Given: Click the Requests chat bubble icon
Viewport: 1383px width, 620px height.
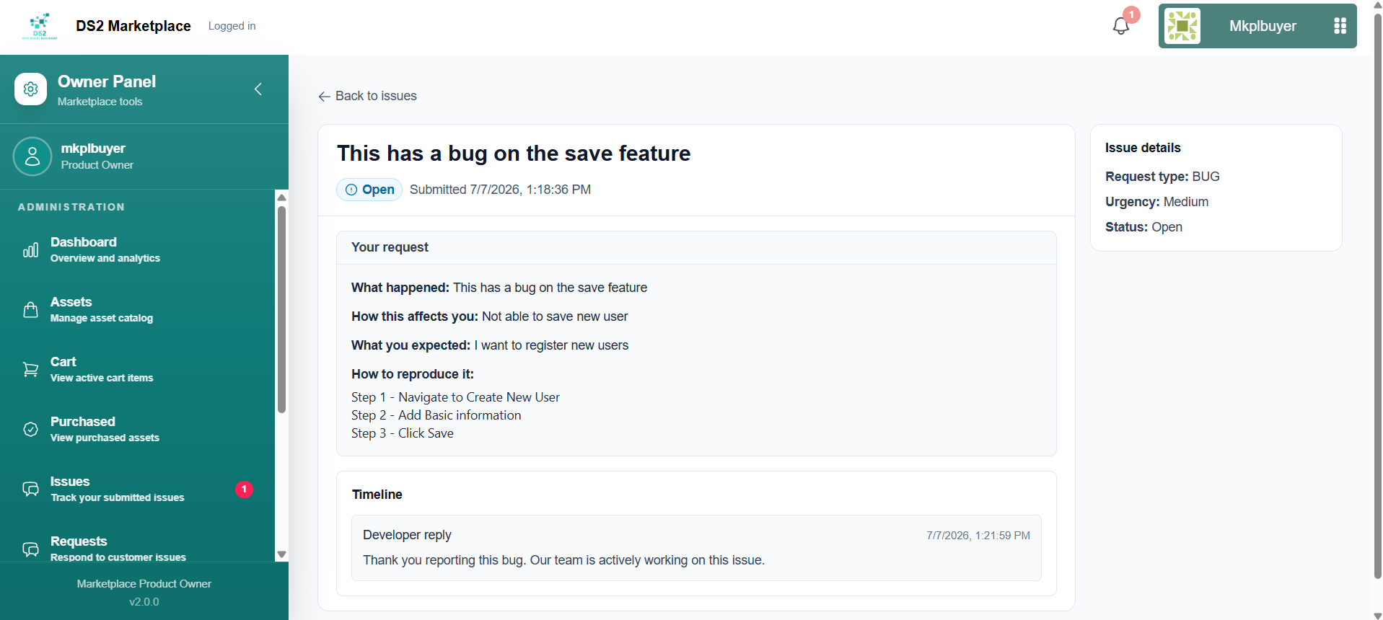Looking at the screenshot, I should pyautogui.click(x=30, y=549).
